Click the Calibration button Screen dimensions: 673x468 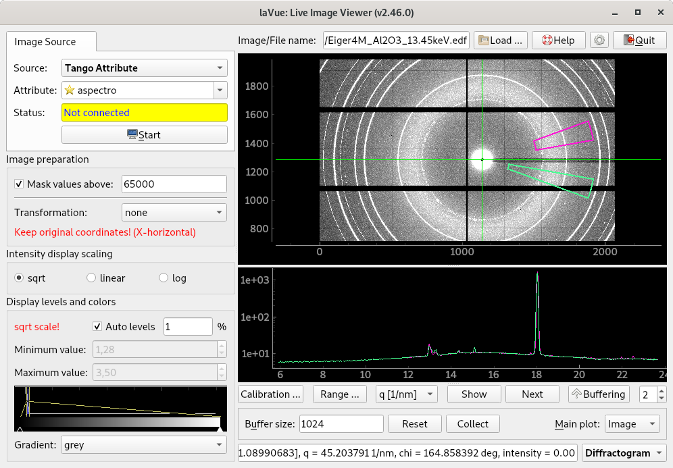click(270, 394)
